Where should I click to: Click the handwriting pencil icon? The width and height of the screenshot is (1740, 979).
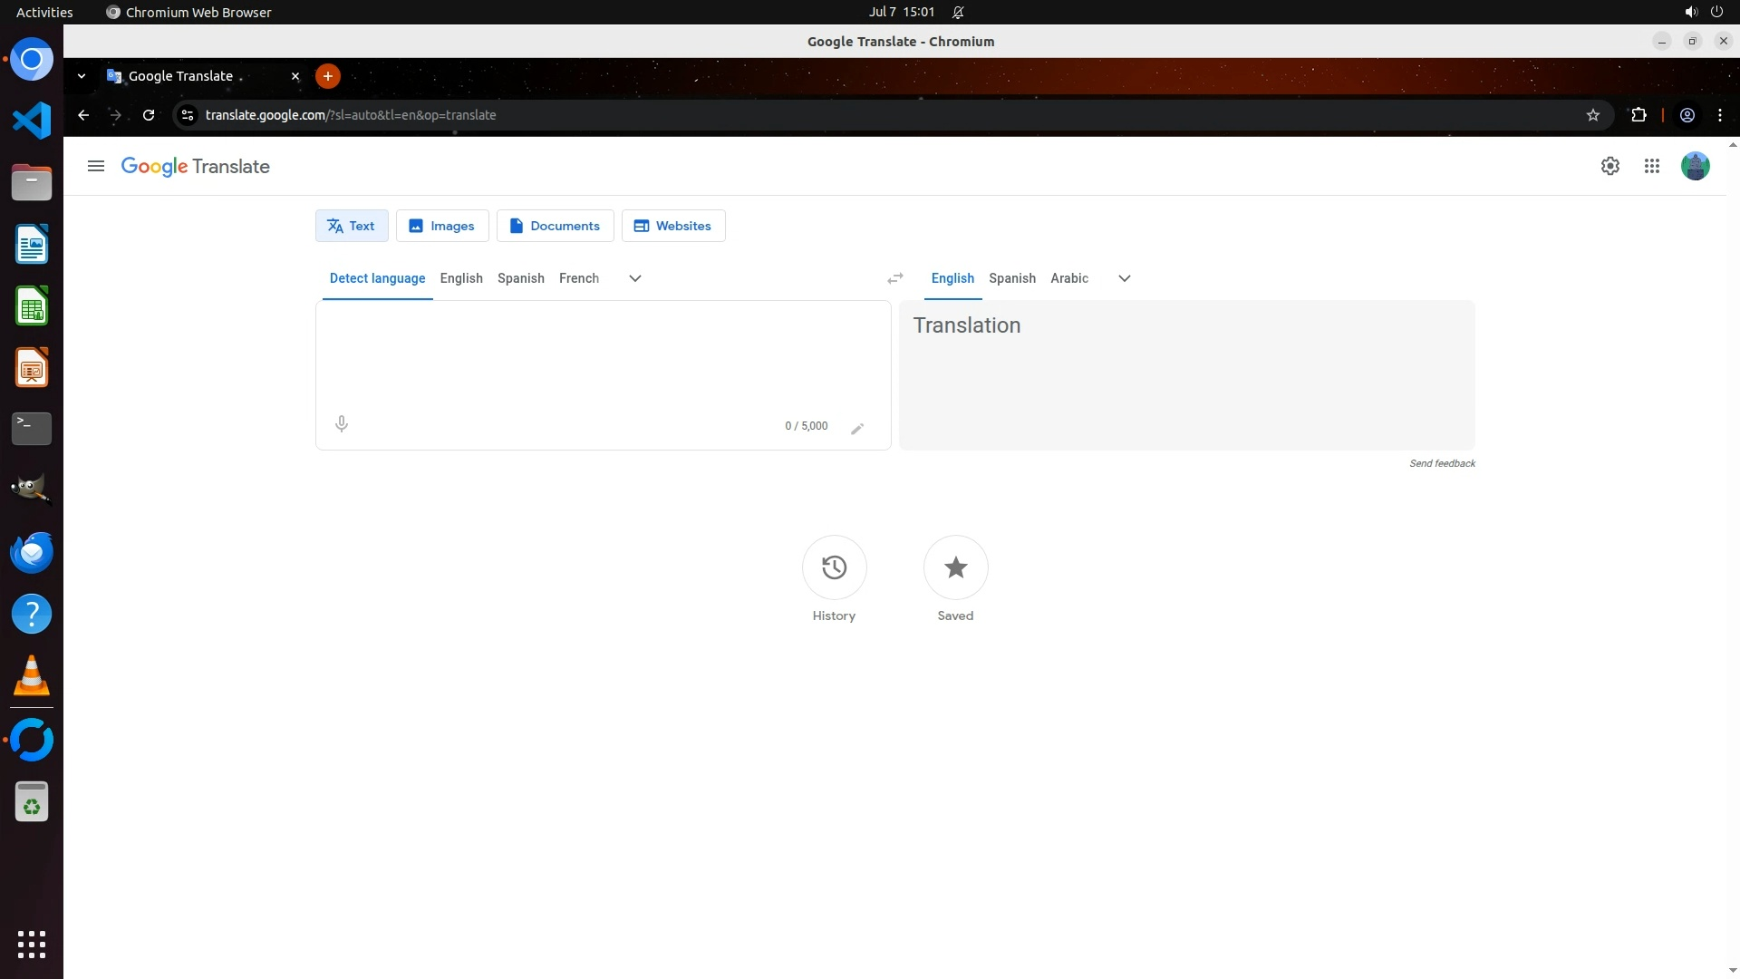pyautogui.click(x=857, y=428)
